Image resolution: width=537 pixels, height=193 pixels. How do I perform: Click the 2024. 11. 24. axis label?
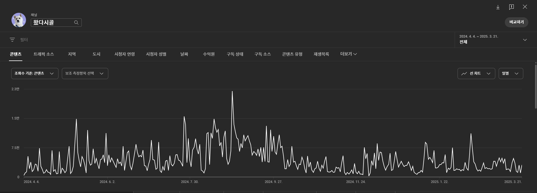click(x=356, y=182)
